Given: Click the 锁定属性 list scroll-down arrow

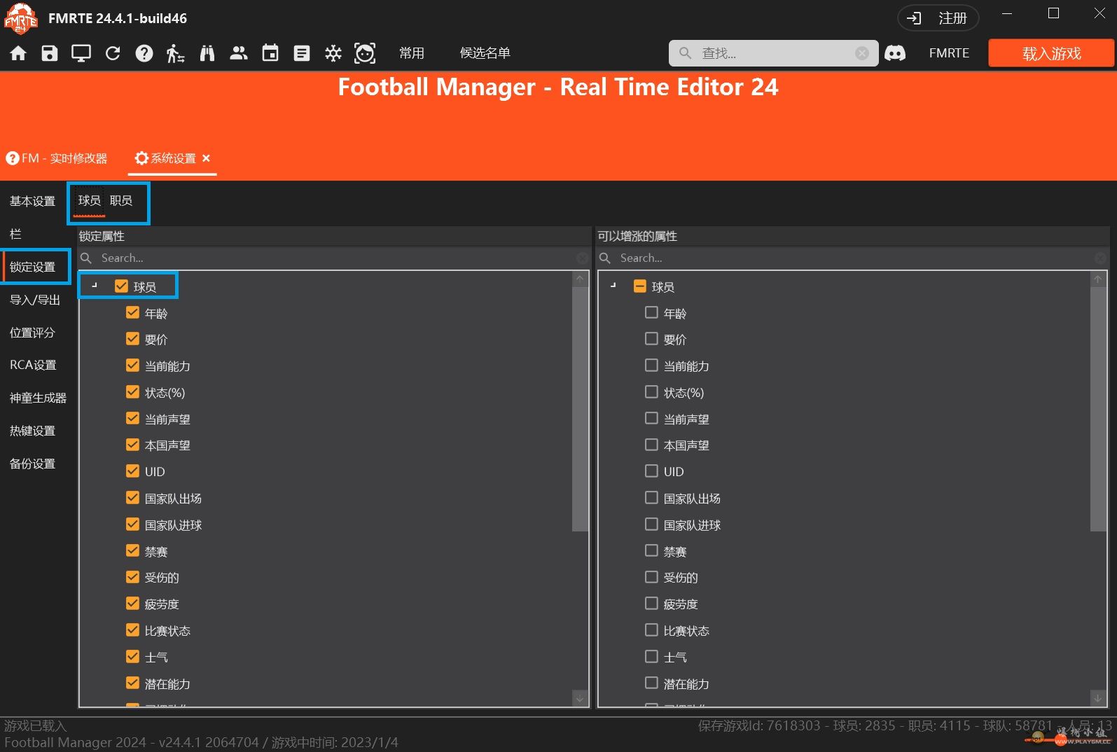Looking at the screenshot, I should click(580, 698).
